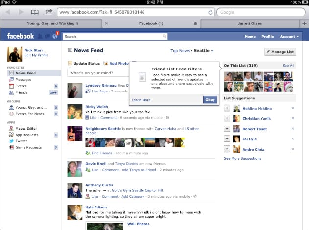
Task: Close the Facebook (1) tab
Action: [106, 23]
